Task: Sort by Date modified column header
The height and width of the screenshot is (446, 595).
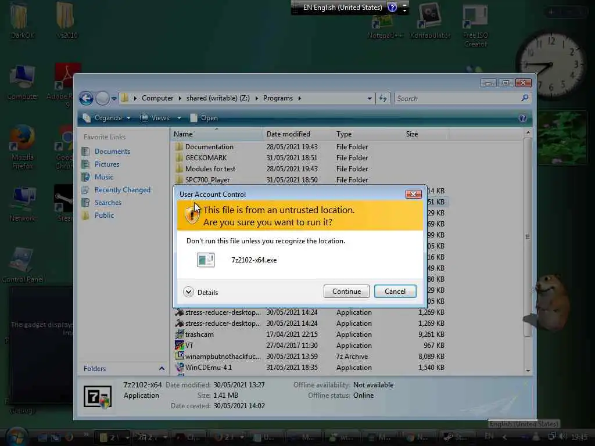Action: click(x=298, y=134)
